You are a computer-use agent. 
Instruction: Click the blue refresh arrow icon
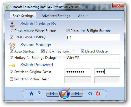click(x=90, y=94)
